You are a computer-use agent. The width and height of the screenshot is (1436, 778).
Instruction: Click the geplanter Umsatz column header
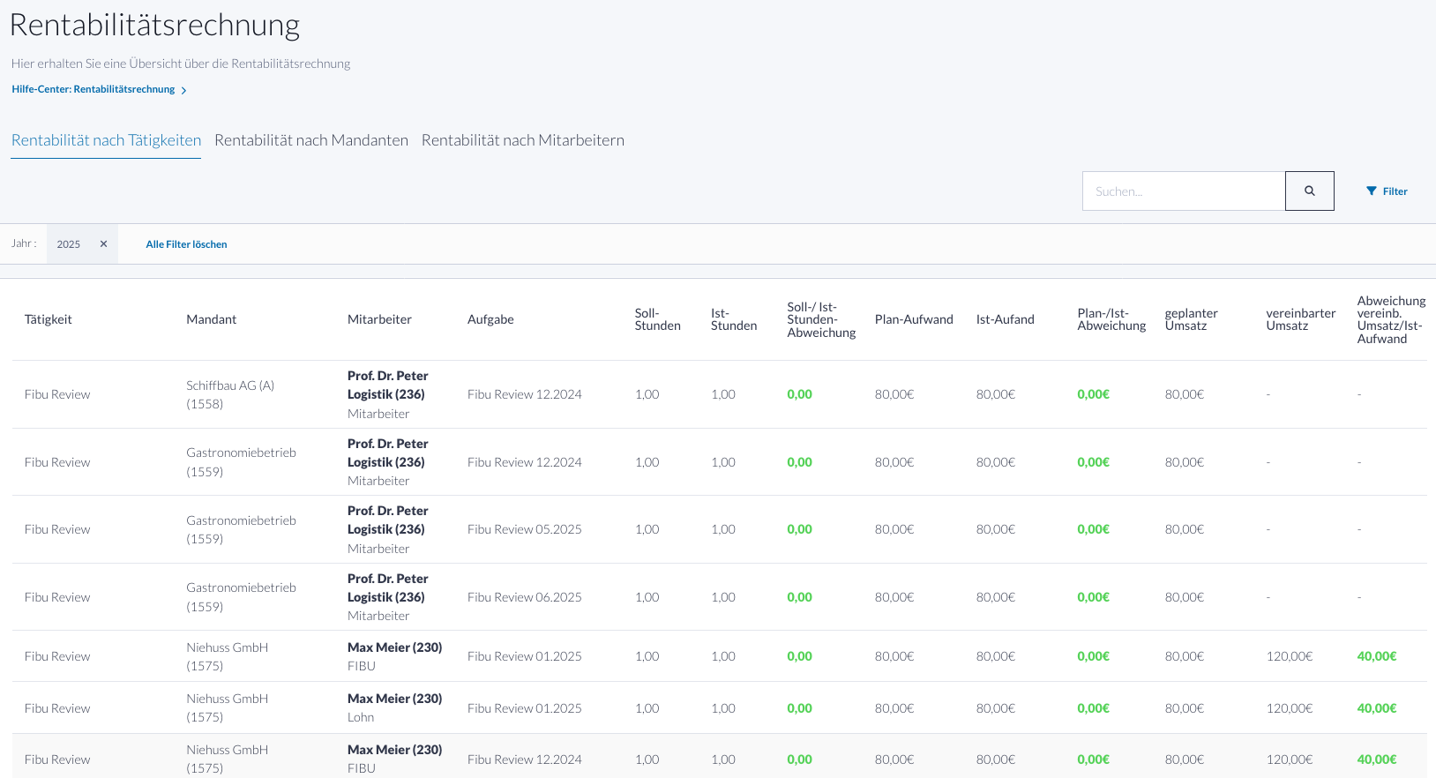(1191, 319)
